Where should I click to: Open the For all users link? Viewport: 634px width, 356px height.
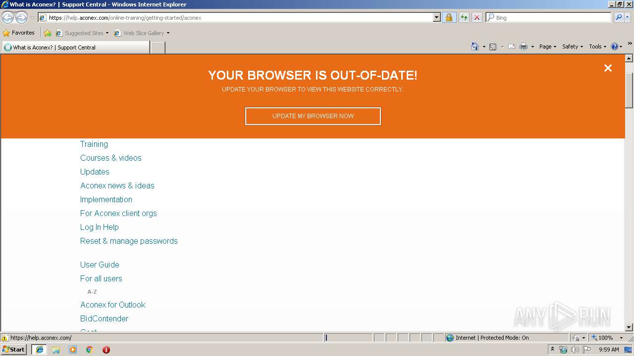pyautogui.click(x=101, y=279)
